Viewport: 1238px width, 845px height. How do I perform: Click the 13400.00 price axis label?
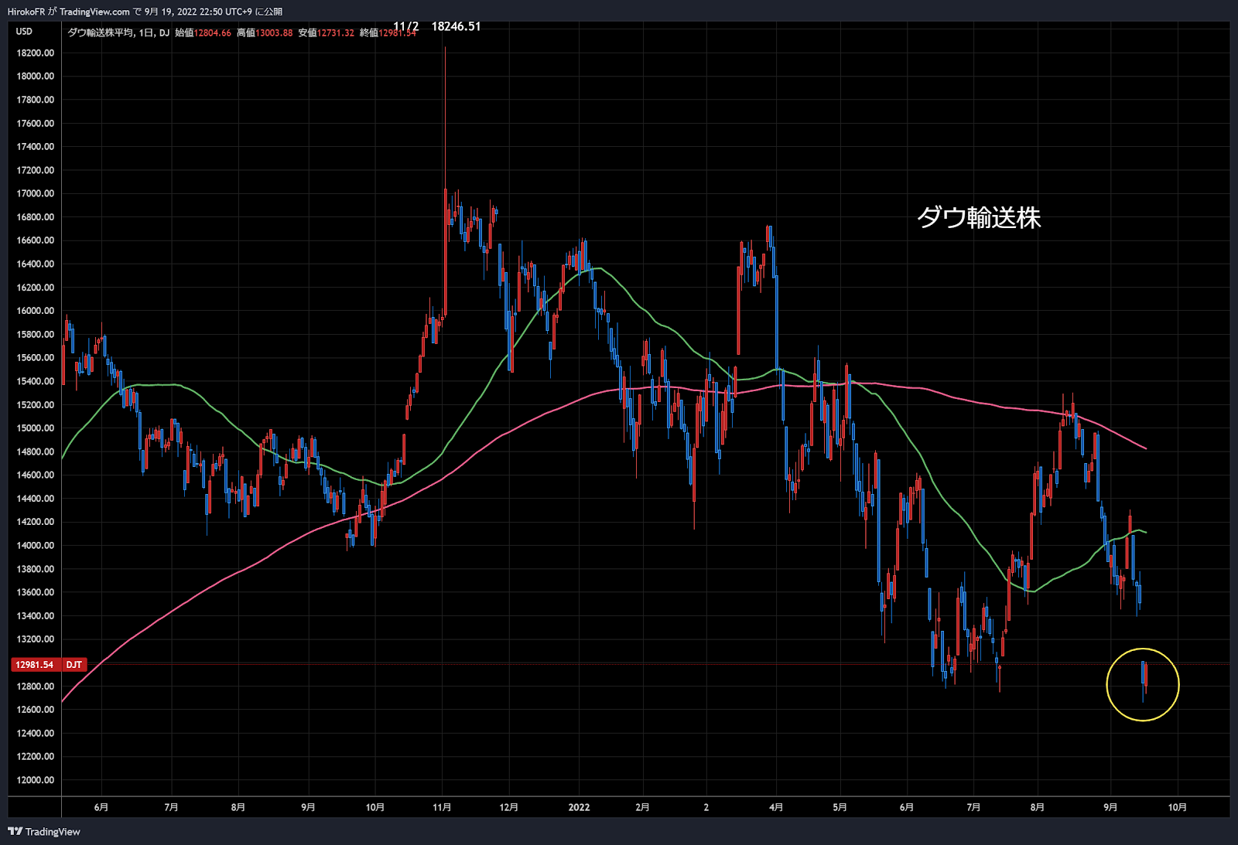[36, 616]
